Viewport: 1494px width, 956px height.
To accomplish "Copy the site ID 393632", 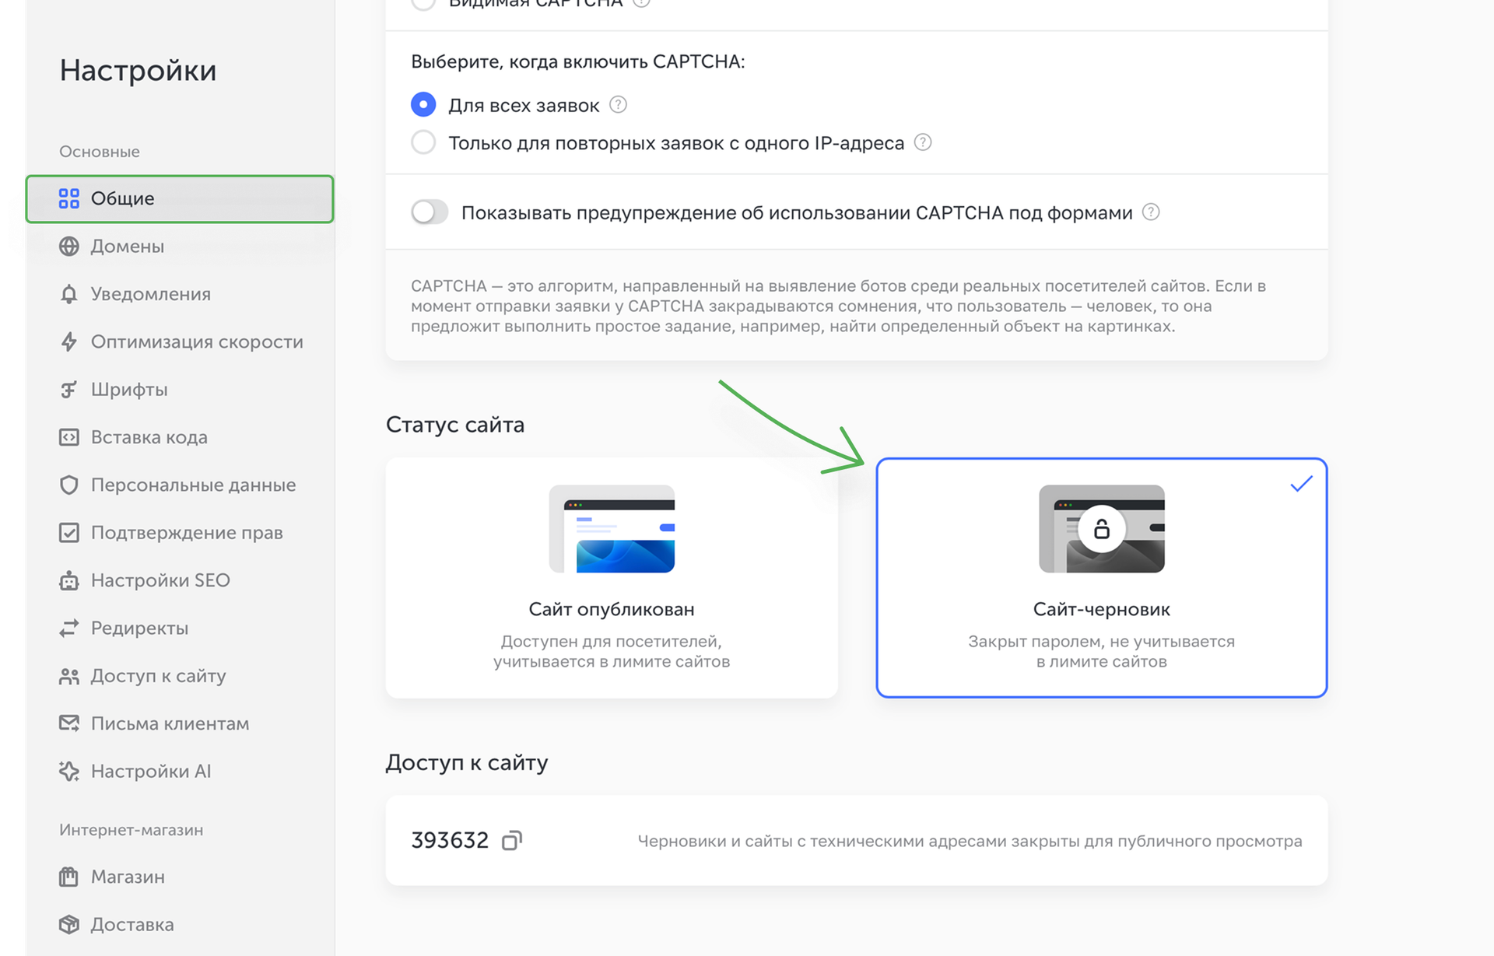I will click(513, 839).
